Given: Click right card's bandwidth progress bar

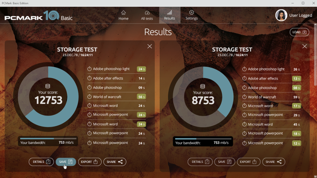Looking at the screenshot, I should pyautogui.click(x=203, y=139).
